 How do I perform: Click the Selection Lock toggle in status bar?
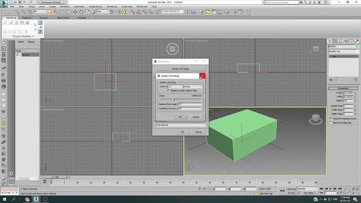click(x=204, y=189)
